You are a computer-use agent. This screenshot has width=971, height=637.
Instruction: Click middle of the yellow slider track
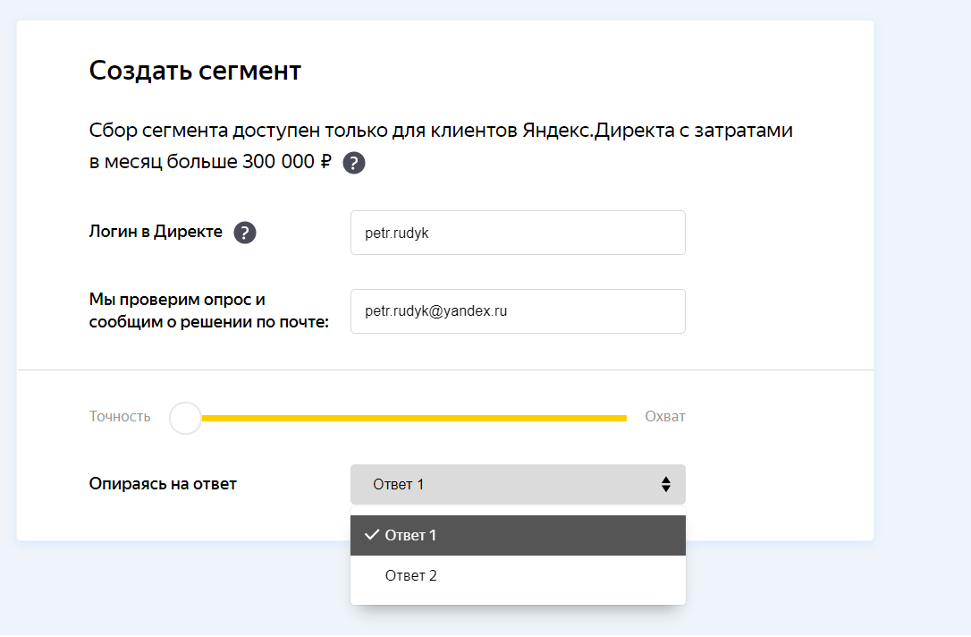click(x=414, y=418)
